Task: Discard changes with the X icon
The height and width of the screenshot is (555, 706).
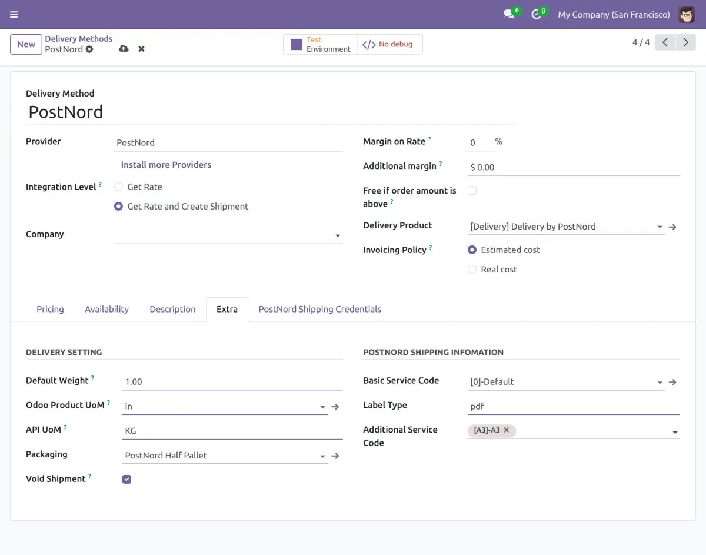Action: point(141,49)
